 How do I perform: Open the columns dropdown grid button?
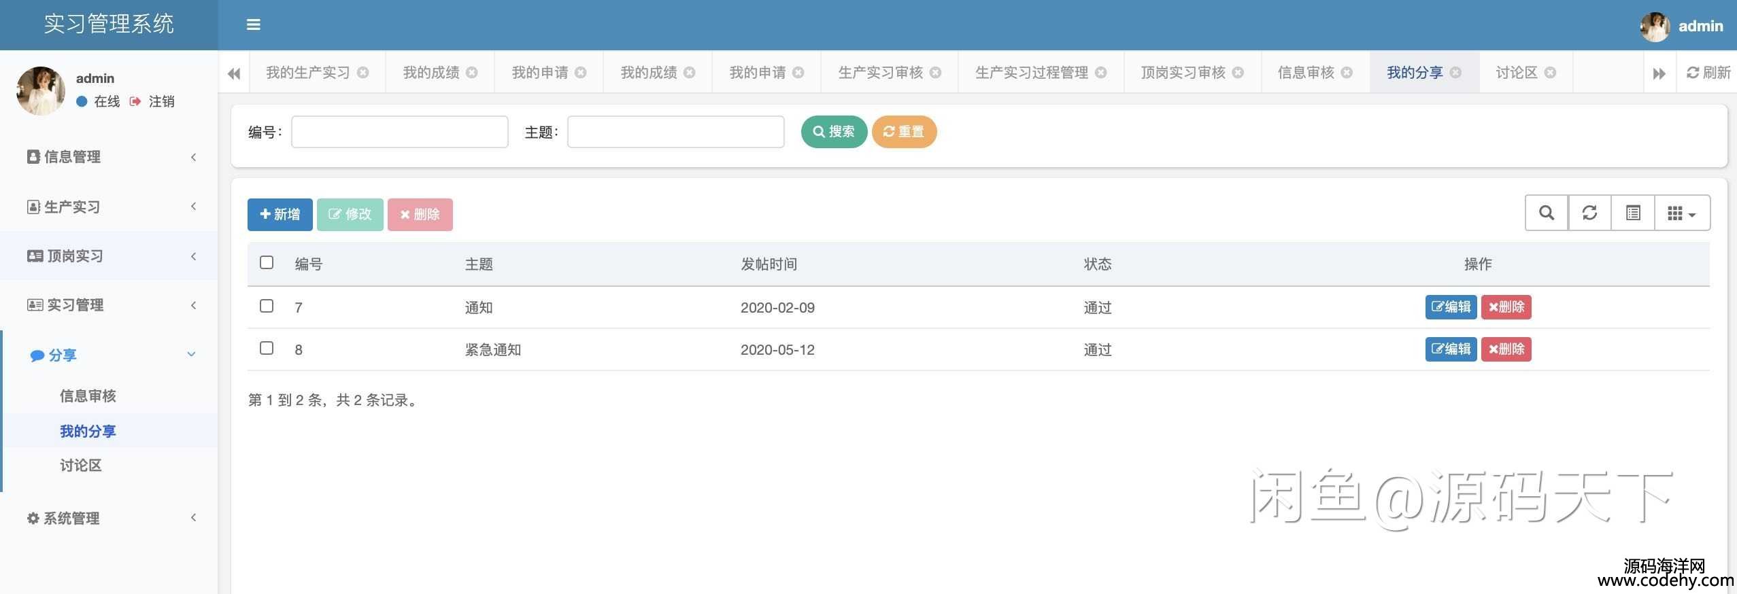pos(1681,213)
